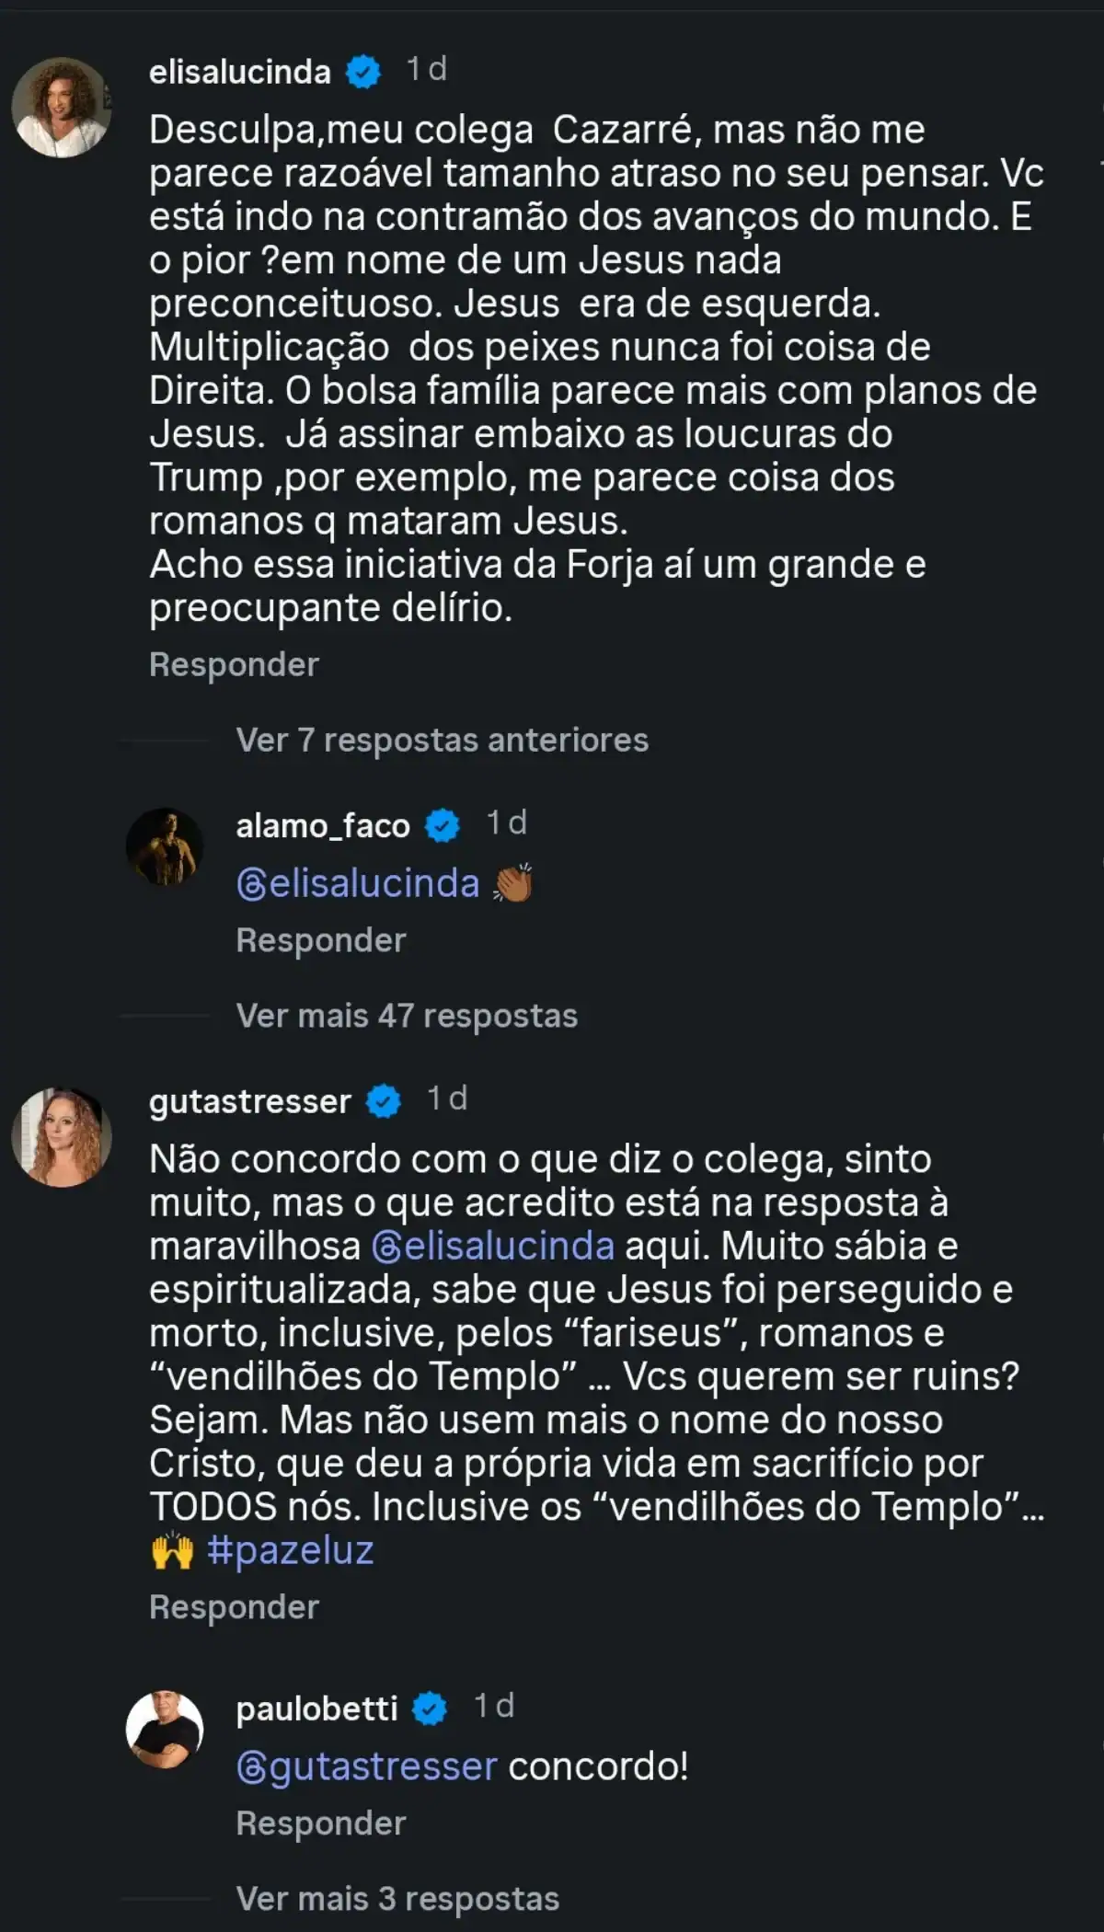The width and height of the screenshot is (1104, 1932).
Task: Reply to elisalucinda's comment via Responder
Action: [x=234, y=664]
